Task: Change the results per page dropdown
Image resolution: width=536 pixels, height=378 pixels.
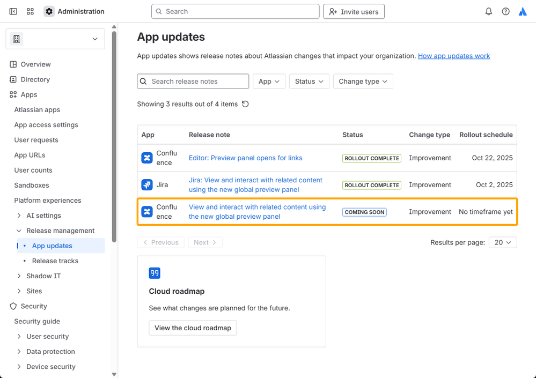Action: pos(503,242)
